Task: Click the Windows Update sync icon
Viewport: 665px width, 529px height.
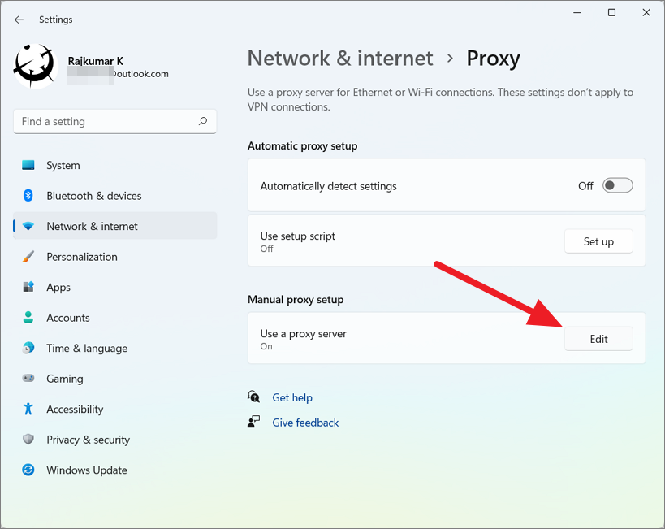Action: click(28, 470)
